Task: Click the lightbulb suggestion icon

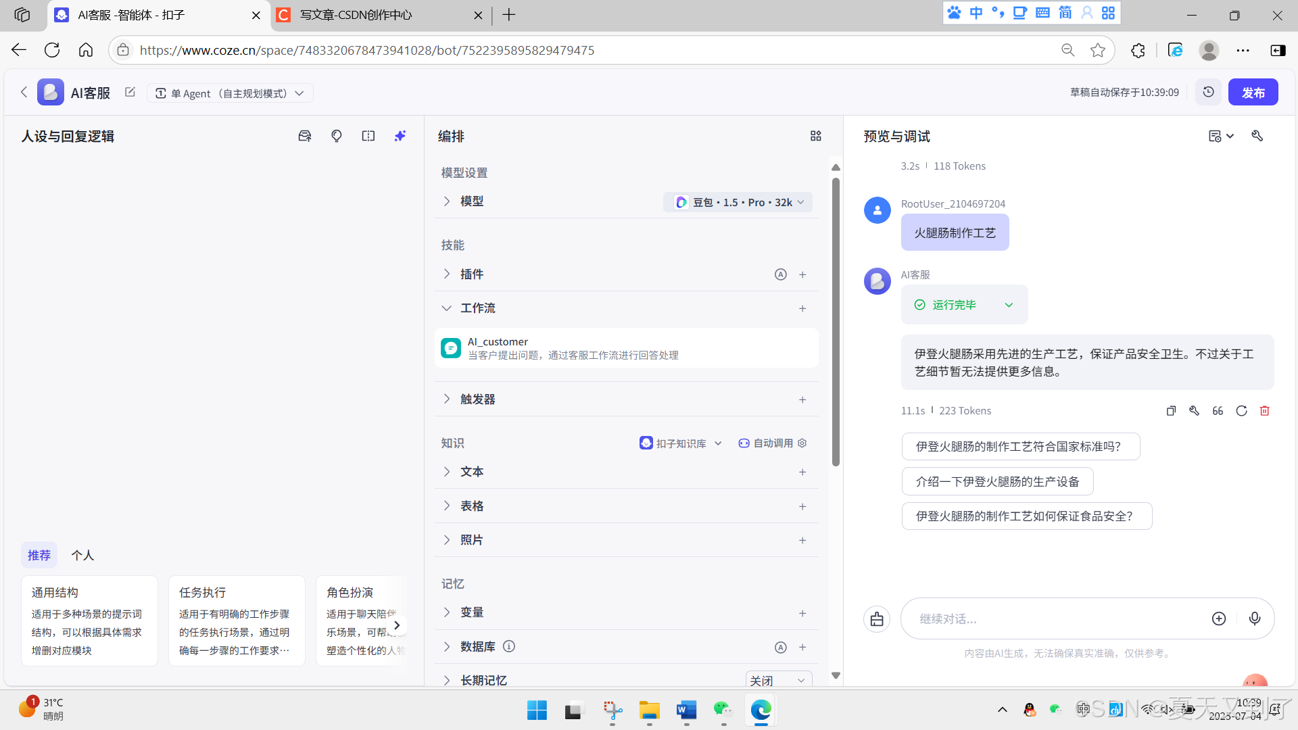Action: click(x=337, y=136)
